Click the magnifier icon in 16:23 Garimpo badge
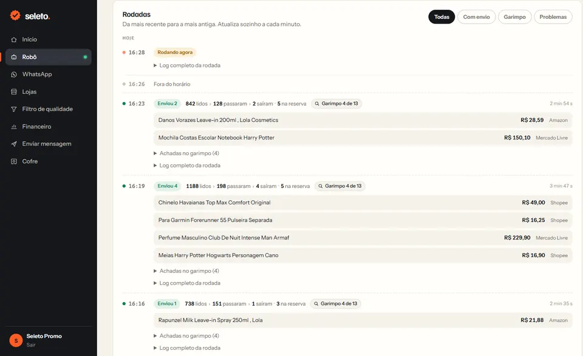The width and height of the screenshot is (583, 356). click(x=317, y=104)
